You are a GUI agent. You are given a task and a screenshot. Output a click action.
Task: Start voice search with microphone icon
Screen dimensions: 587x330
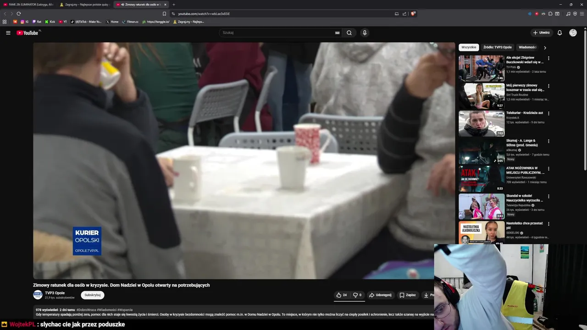click(365, 33)
